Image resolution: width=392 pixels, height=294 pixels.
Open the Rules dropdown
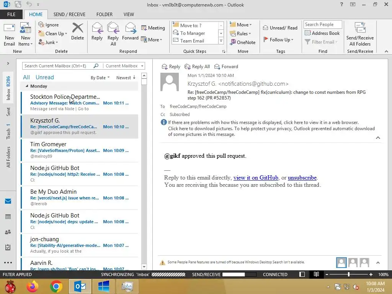[x=240, y=34]
